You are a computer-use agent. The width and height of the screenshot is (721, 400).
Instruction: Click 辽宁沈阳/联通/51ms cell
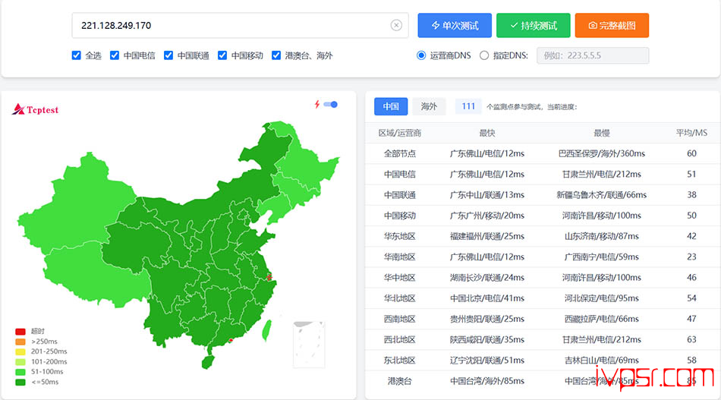tap(487, 361)
